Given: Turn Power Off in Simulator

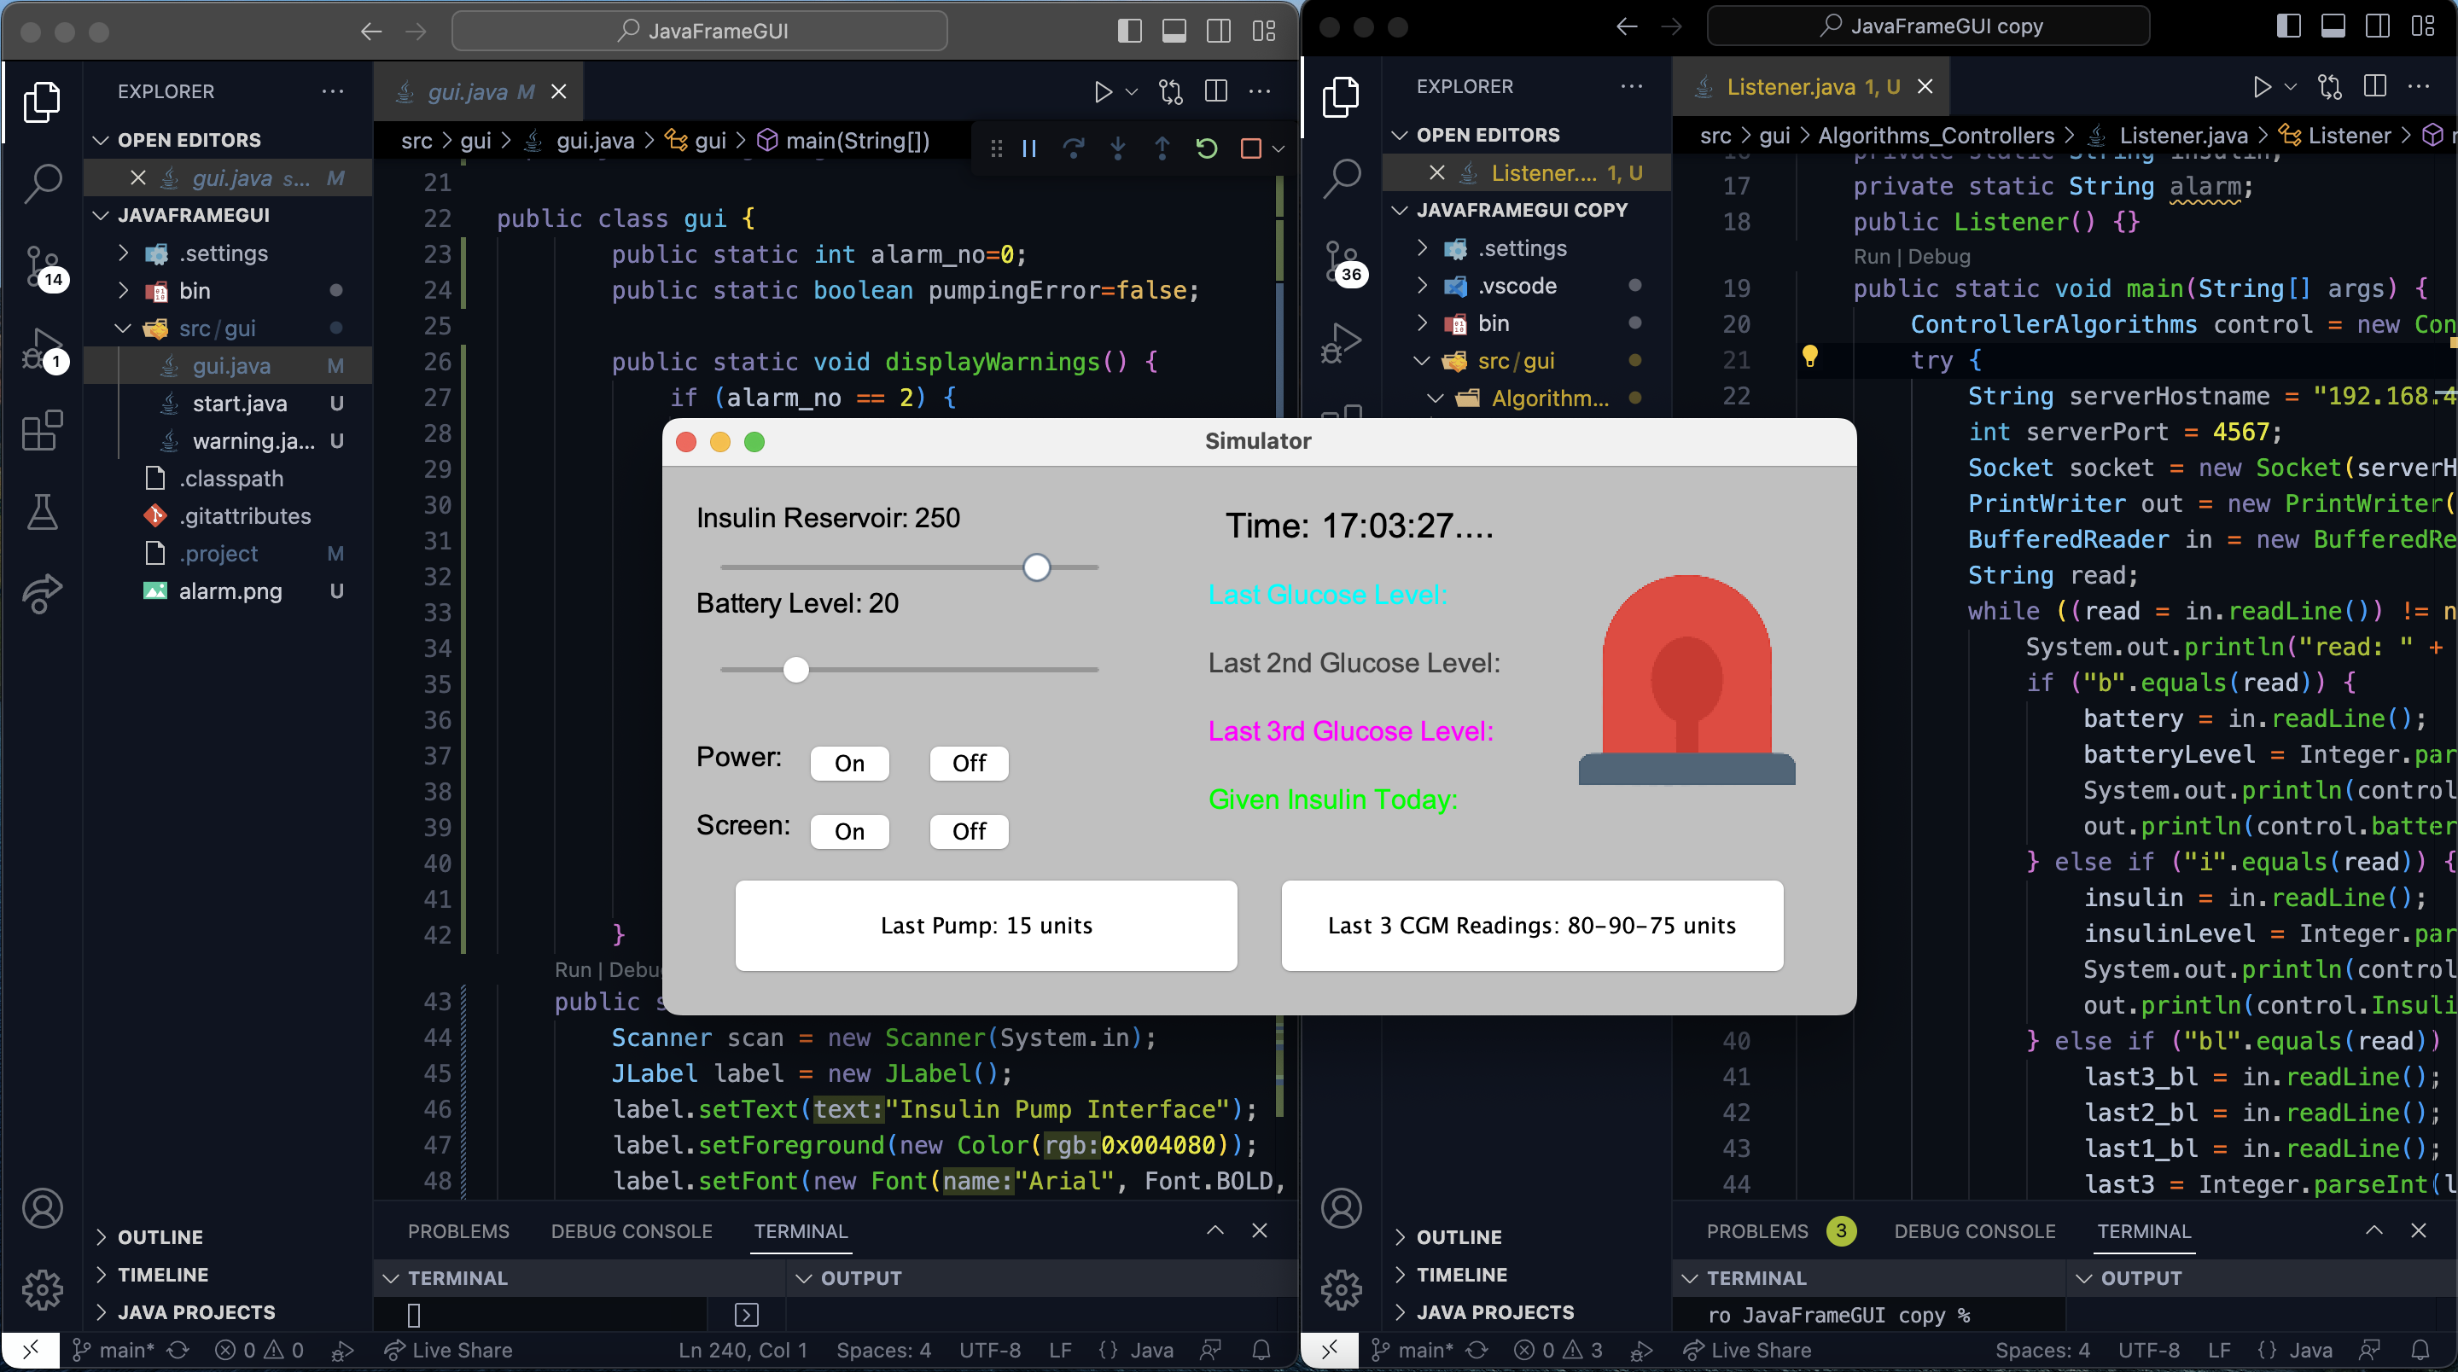Looking at the screenshot, I should [x=968, y=764].
